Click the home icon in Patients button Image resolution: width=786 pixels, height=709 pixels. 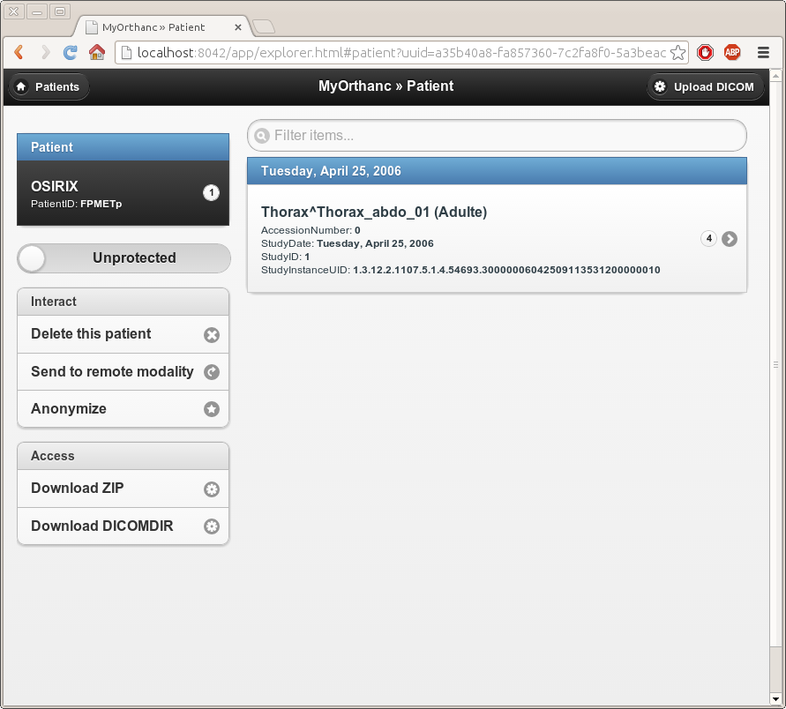tap(21, 86)
